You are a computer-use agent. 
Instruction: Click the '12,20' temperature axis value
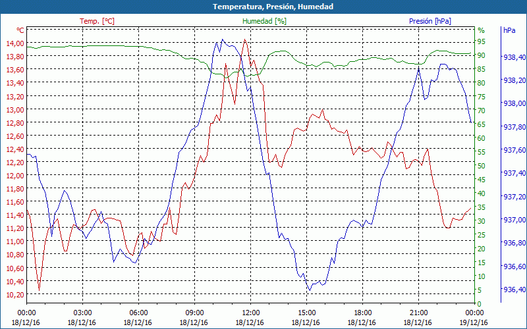(14, 162)
